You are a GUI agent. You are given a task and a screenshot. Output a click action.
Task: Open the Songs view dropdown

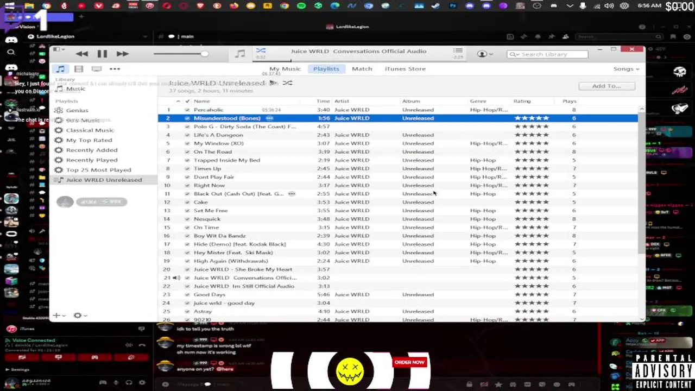click(626, 69)
